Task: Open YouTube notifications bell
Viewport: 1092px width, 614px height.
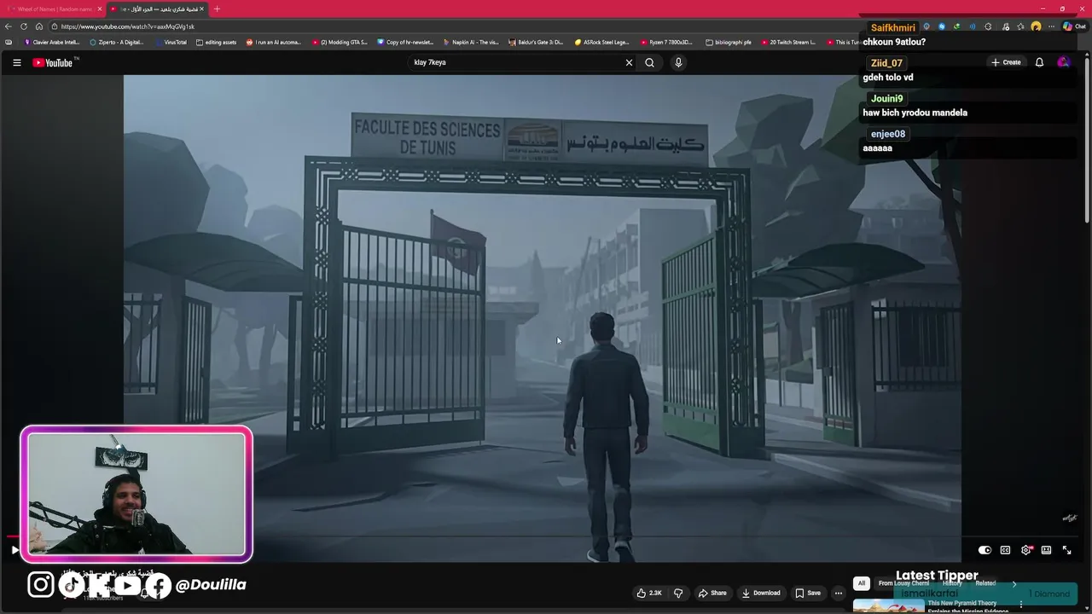Action: [1039, 62]
